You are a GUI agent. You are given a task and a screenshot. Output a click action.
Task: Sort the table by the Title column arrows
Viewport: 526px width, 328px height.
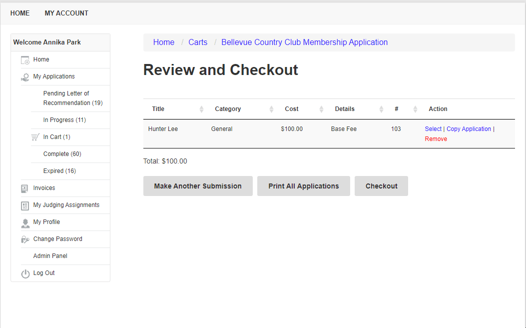201,109
